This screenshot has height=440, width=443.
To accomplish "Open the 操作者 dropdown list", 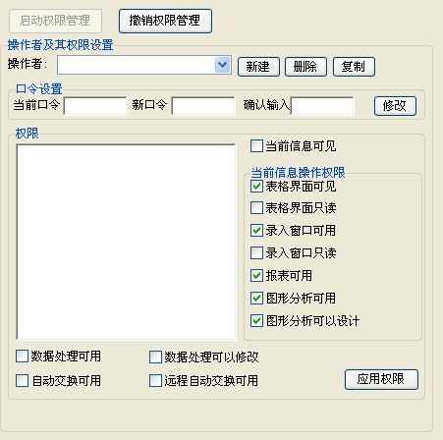I will point(223,65).
